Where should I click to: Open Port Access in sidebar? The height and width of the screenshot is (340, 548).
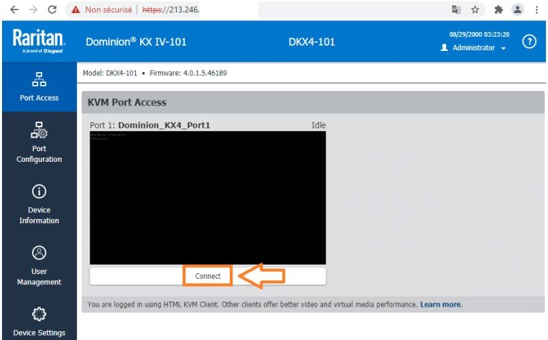click(x=39, y=86)
